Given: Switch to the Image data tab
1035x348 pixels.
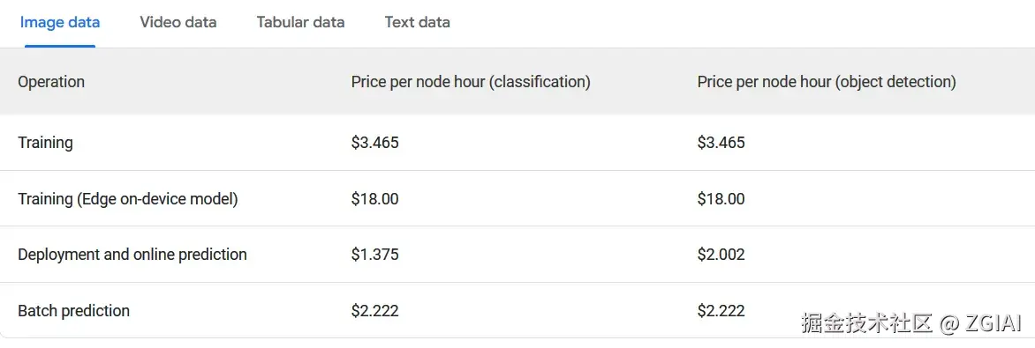Looking at the screenshot, I should [x=60, y=22].
